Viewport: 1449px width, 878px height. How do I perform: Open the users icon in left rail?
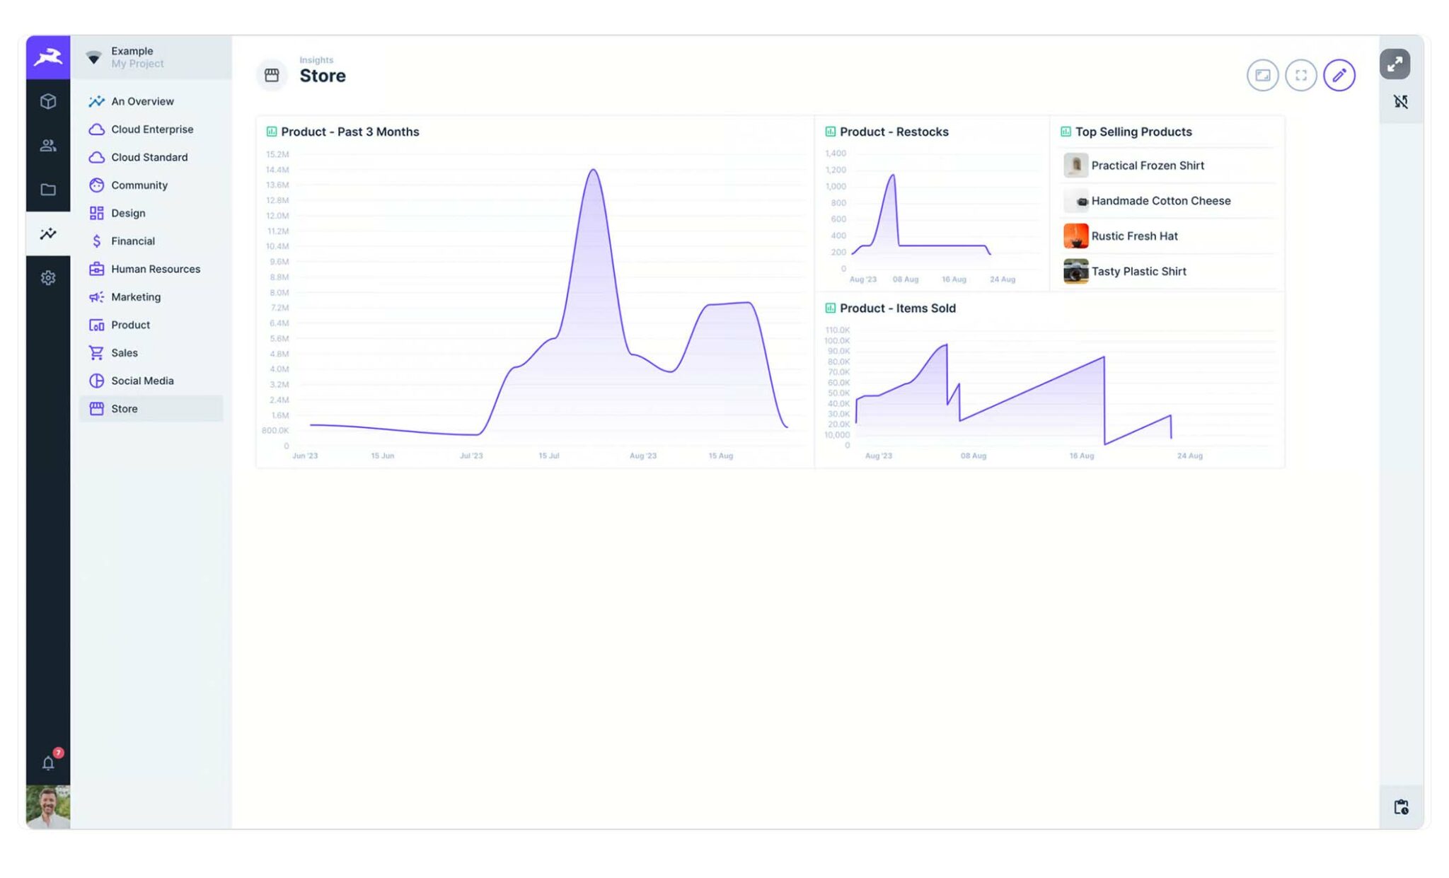click(48, 145)
